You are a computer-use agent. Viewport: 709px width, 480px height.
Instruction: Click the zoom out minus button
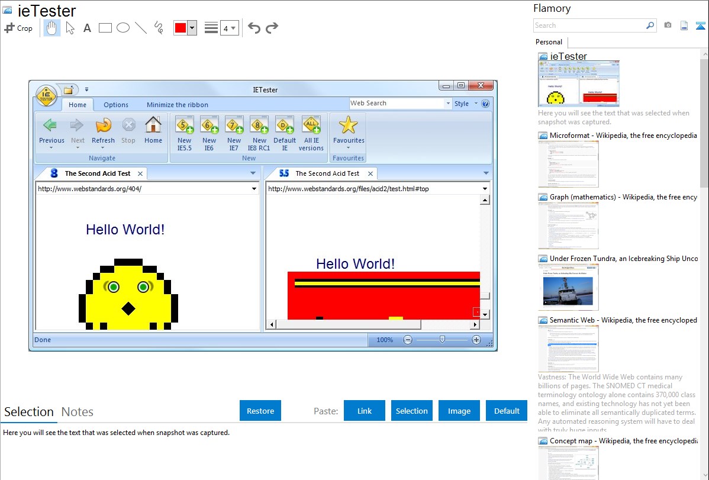pos(408,340)
